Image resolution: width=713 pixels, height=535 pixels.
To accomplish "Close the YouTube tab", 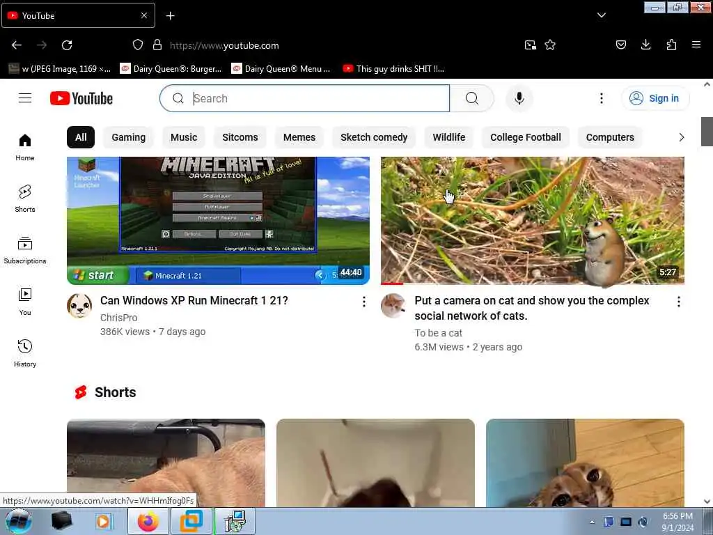I will pyautogui.click(x=144, y=15).
